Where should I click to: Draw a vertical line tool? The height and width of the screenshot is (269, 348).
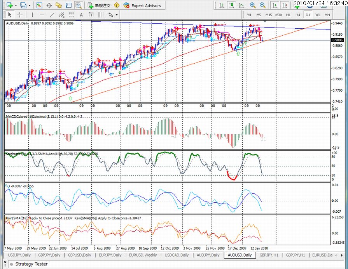[x=32, y=15]
